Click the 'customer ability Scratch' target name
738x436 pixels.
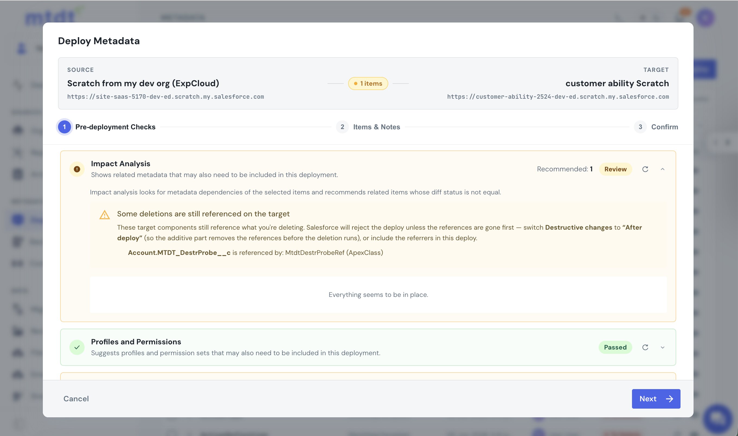click(617, 84)
